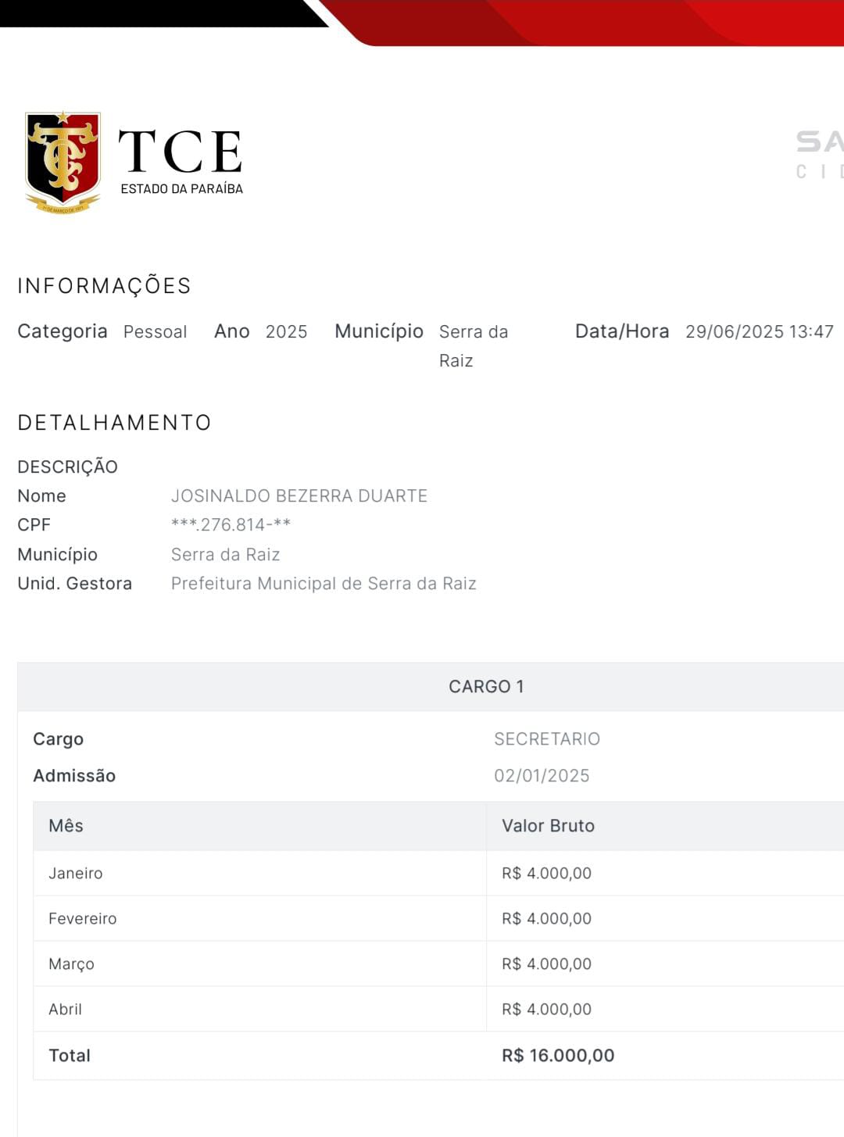This screenshot has width=844, height=1137.
Task: Click Prefeitura Municipal de Serra da Raiz
Action: click(324, 584)
